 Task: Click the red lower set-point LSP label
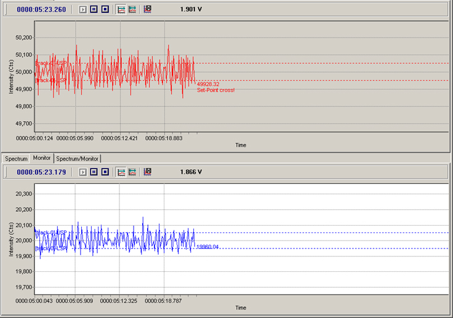tap(51, 81)
